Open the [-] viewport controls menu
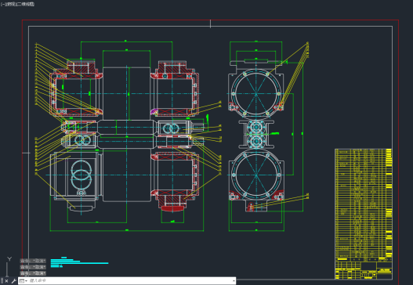This screenshot has height=285, width=413. [3, 4]
